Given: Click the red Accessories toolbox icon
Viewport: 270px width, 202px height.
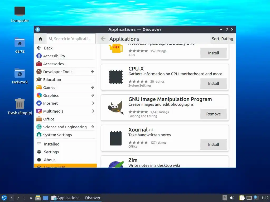Looking at the screenshot, I should point(39,64).
